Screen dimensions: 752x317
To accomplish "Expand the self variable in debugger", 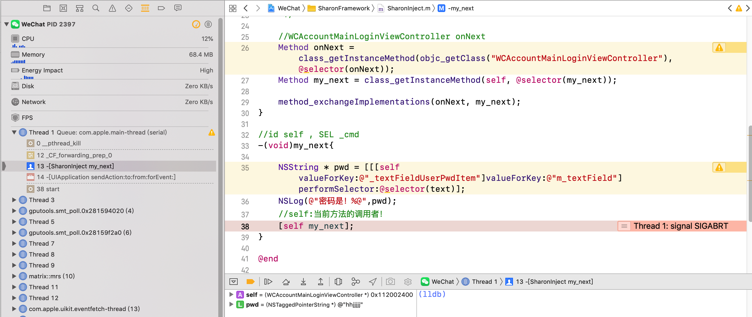I will pos(231,294).
